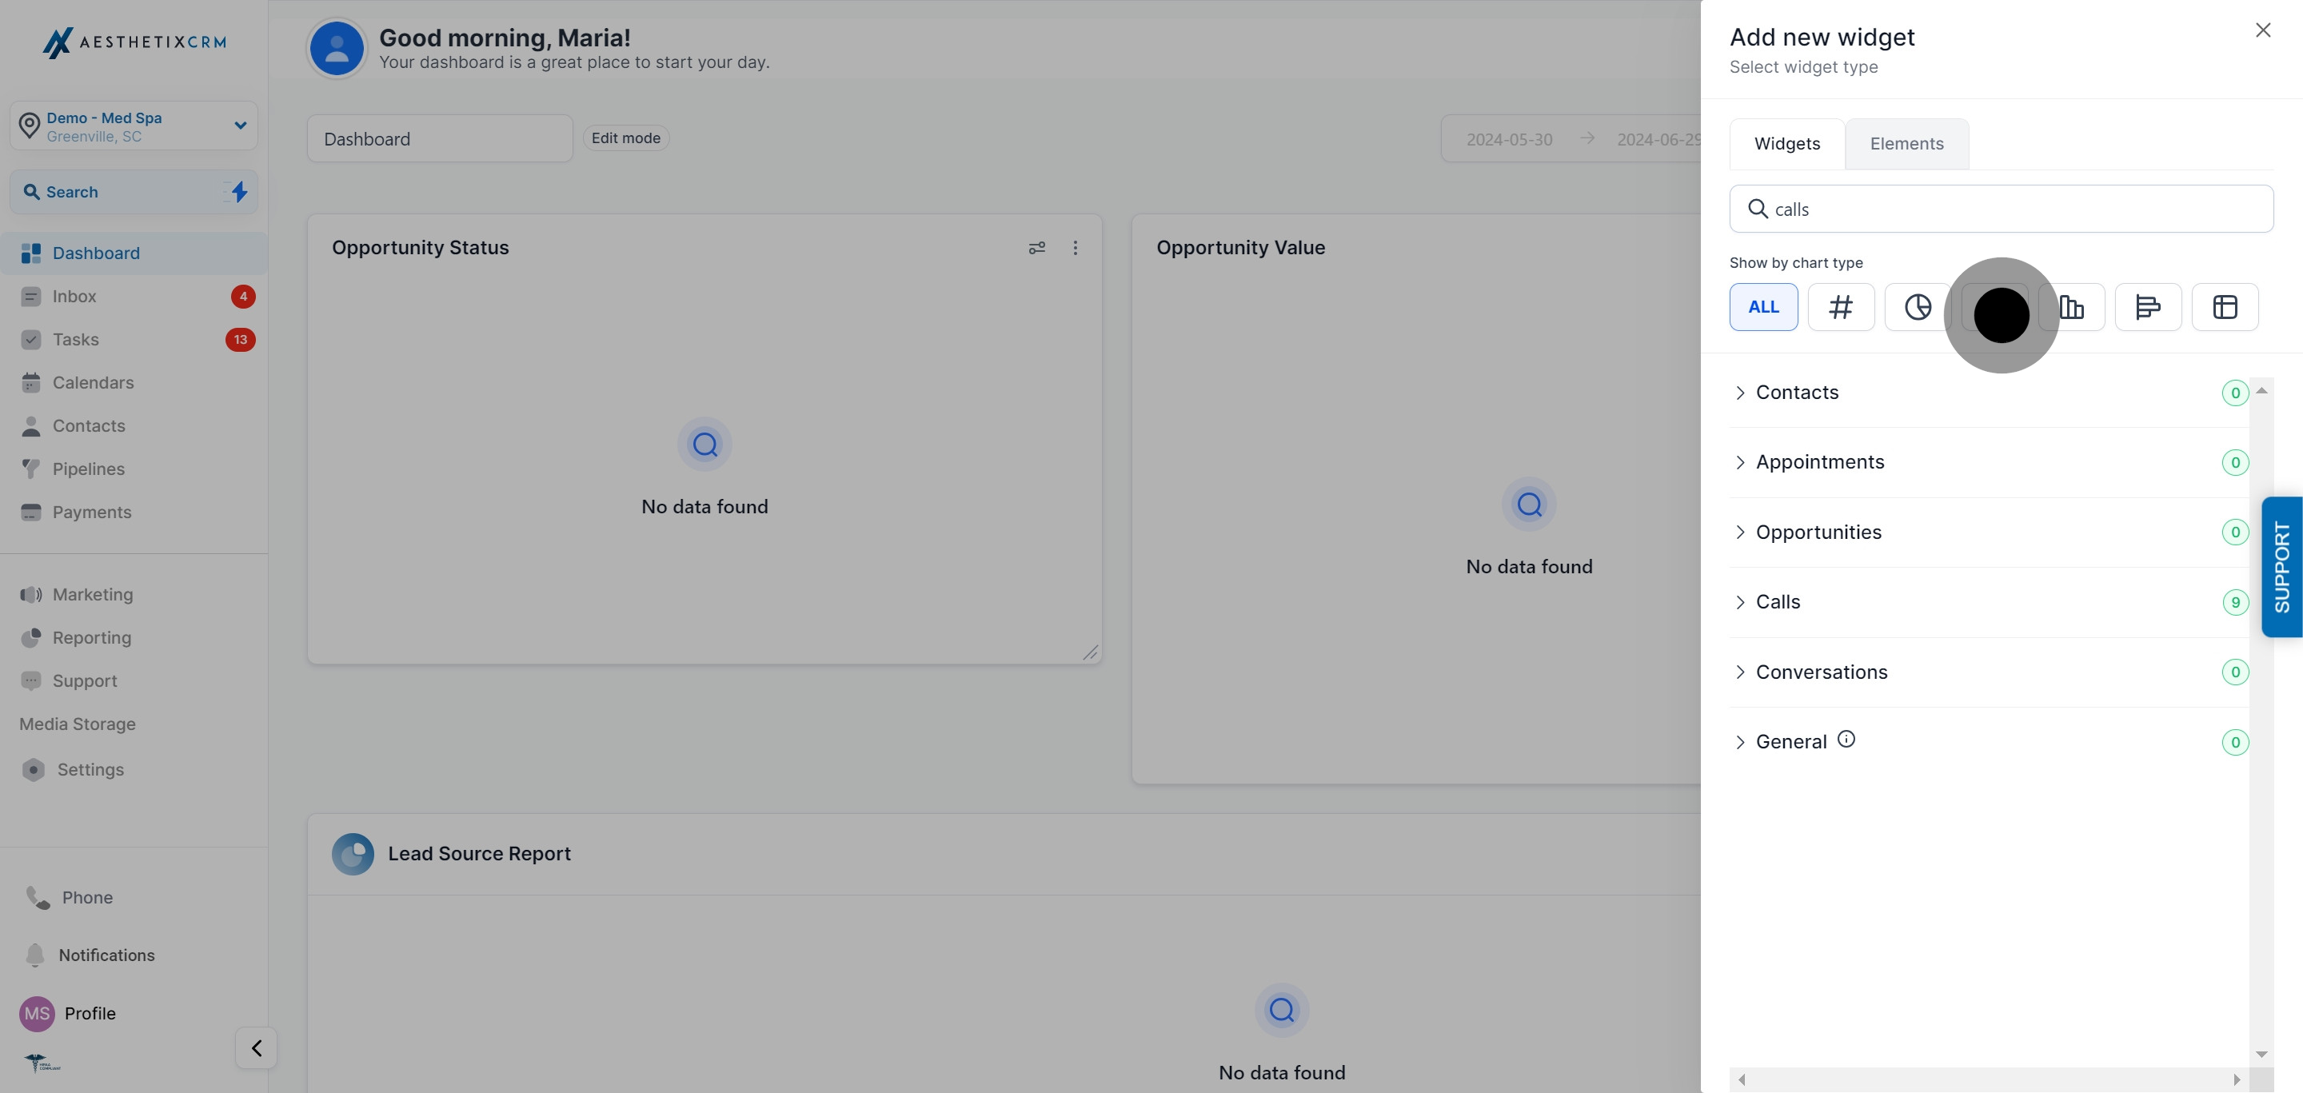Expand the Contacts widget category
The image size is (2303, 1093).
1796,393
